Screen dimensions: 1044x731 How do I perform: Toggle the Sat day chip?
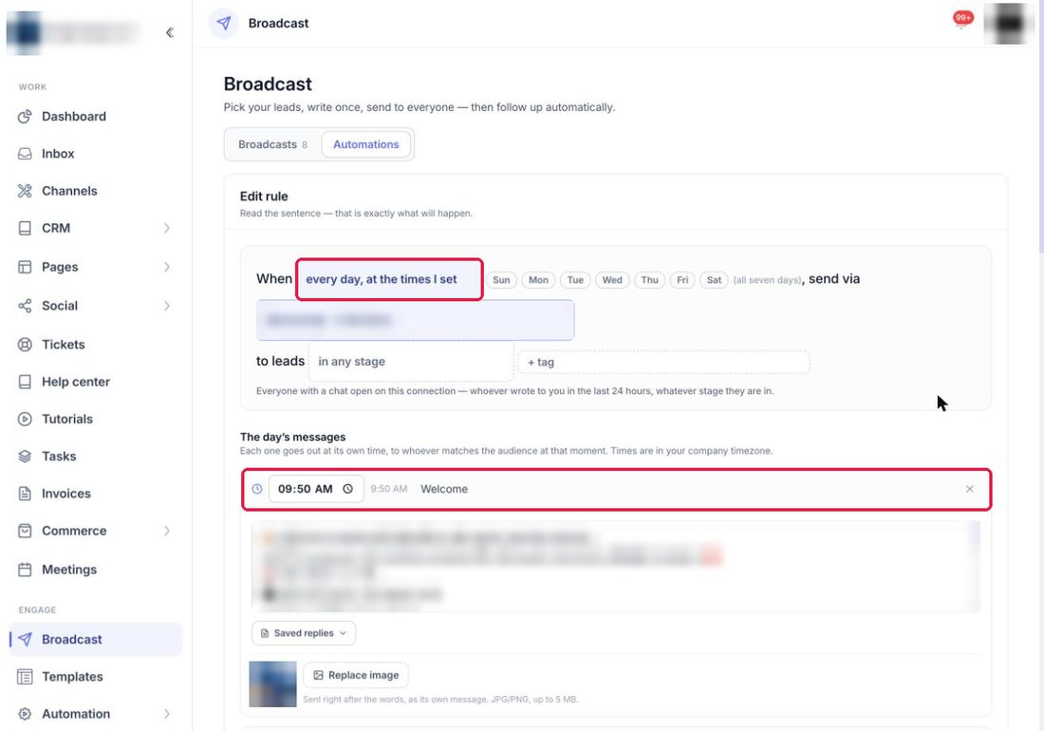714,280
